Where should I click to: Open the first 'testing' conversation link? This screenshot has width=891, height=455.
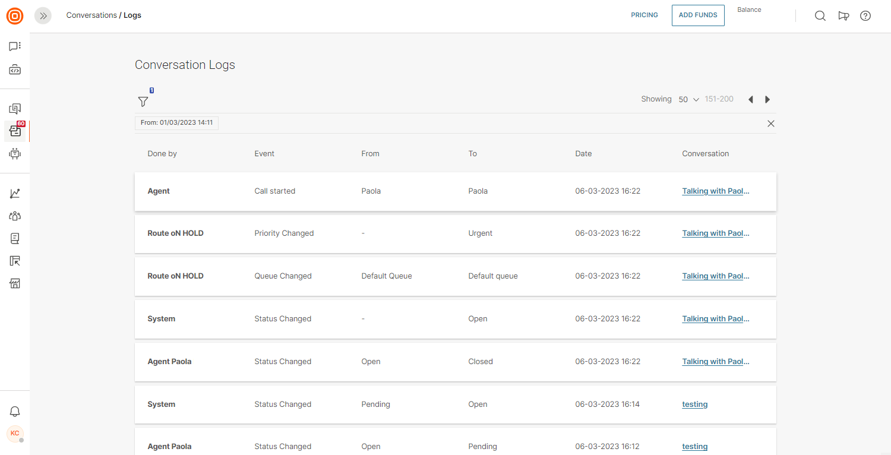tap(694, 405)
